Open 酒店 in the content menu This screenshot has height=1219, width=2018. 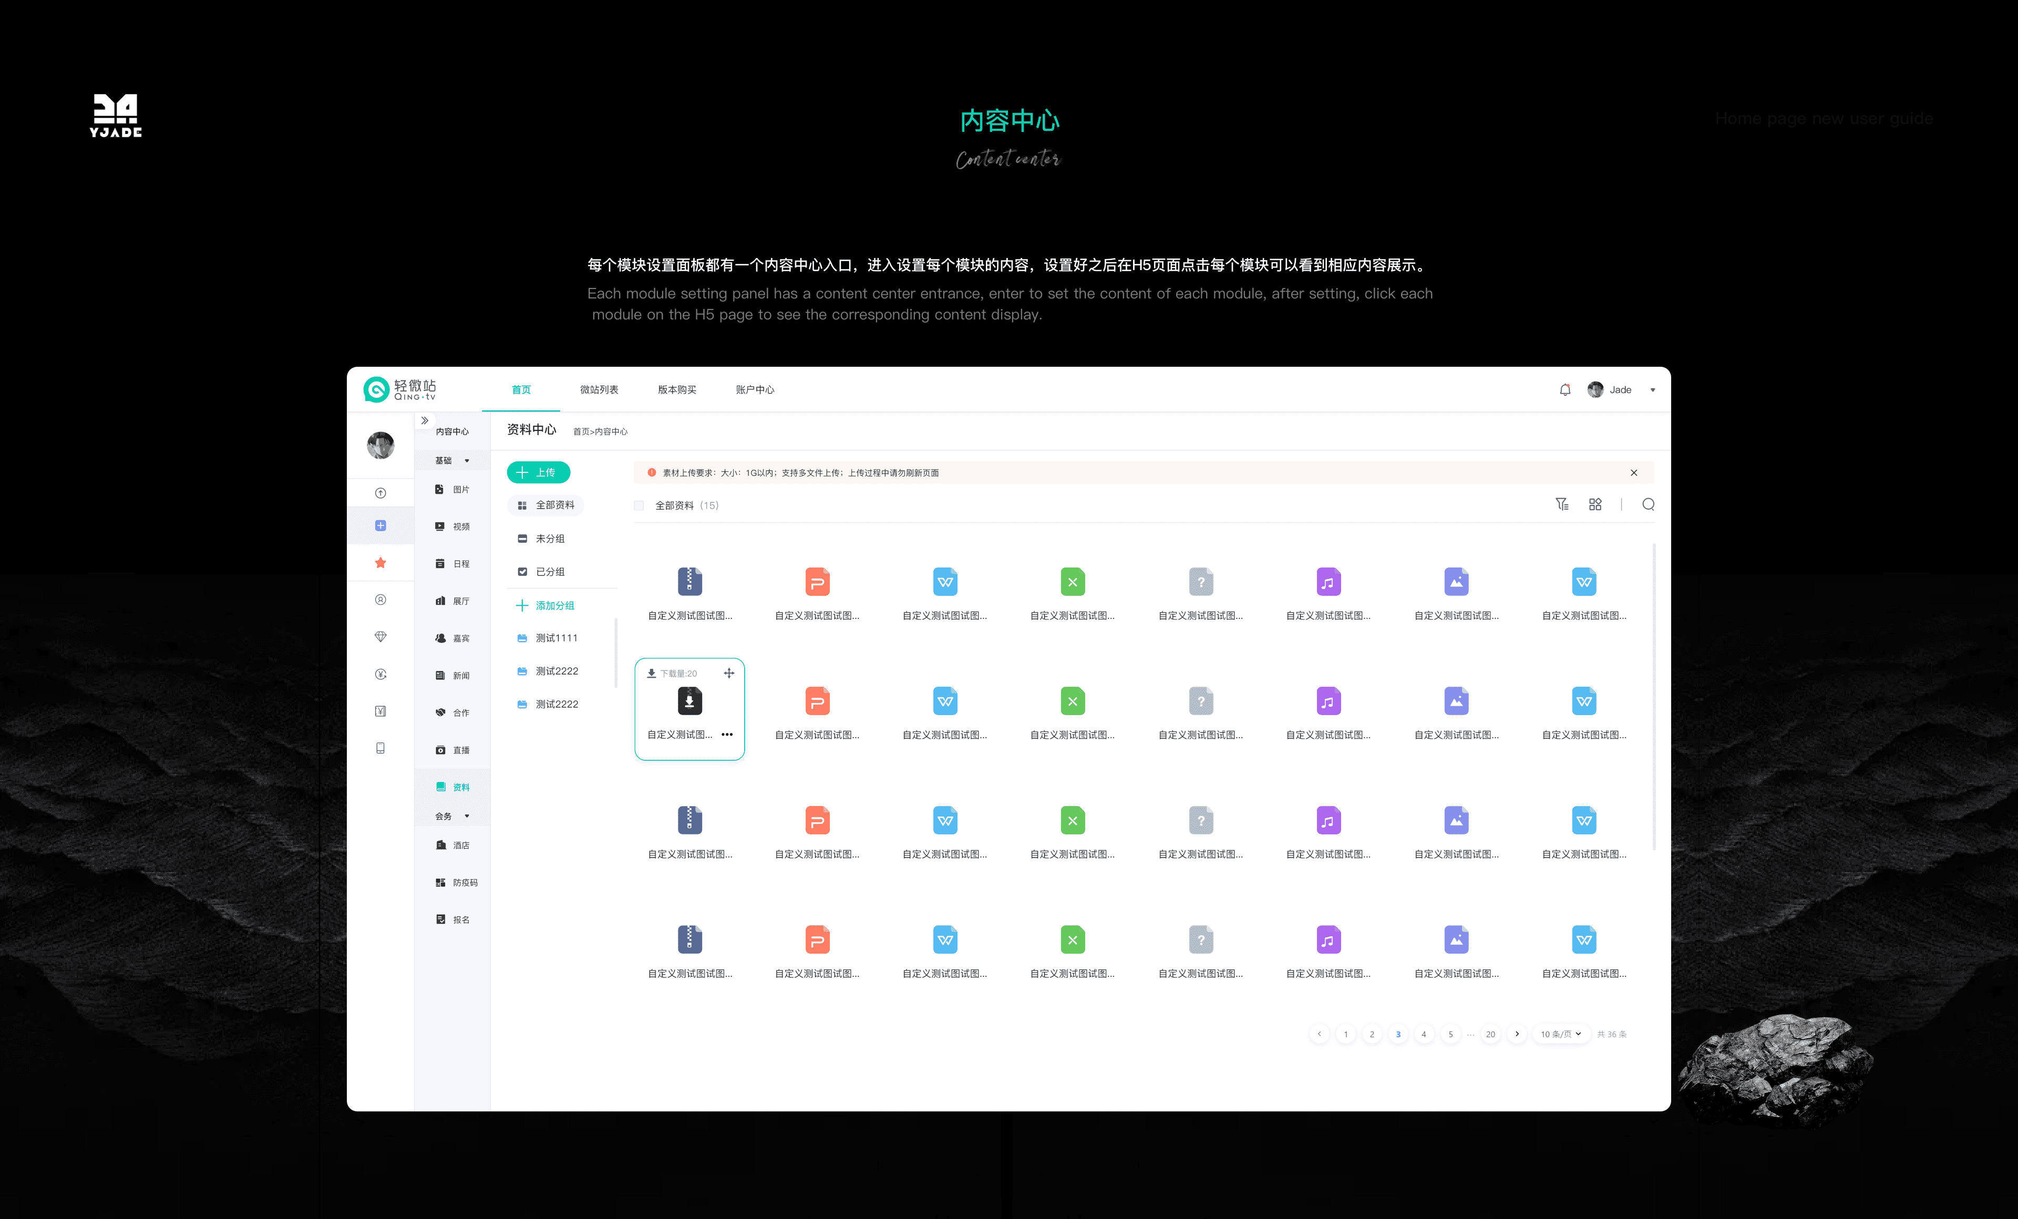click(452, 845)
